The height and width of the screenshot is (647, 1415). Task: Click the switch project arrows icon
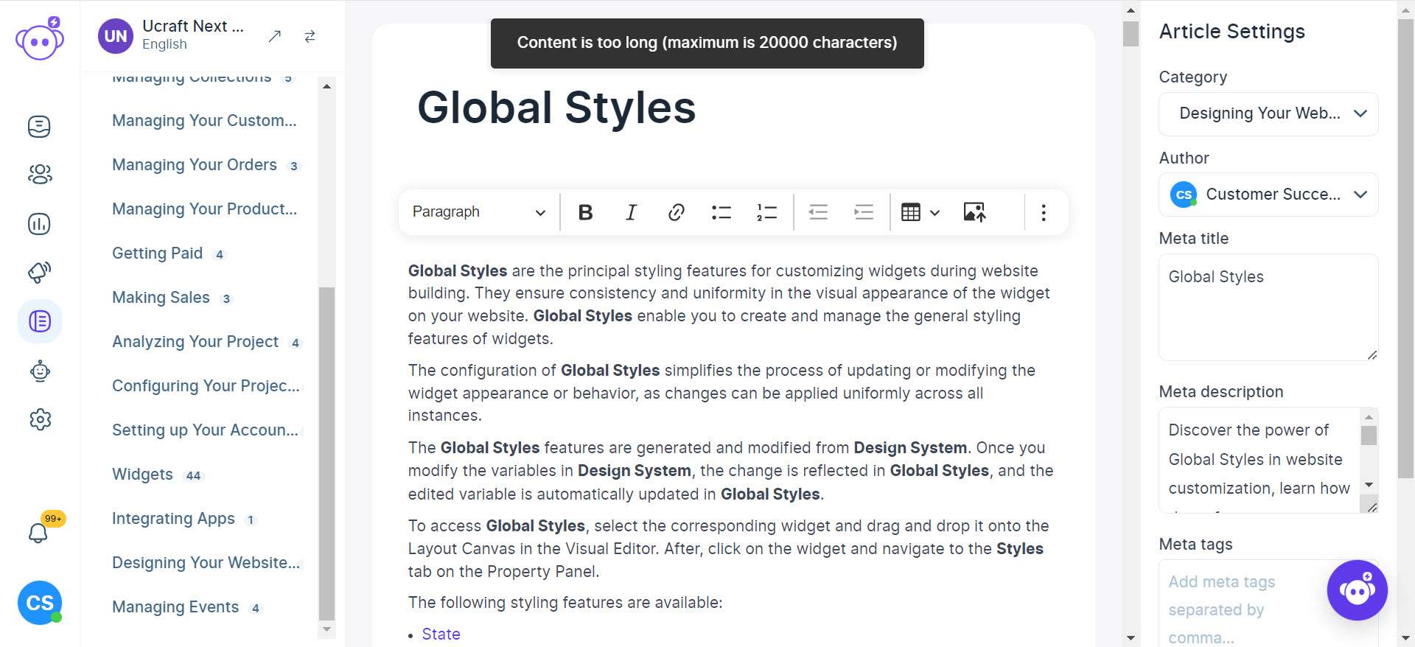(310, 36)
